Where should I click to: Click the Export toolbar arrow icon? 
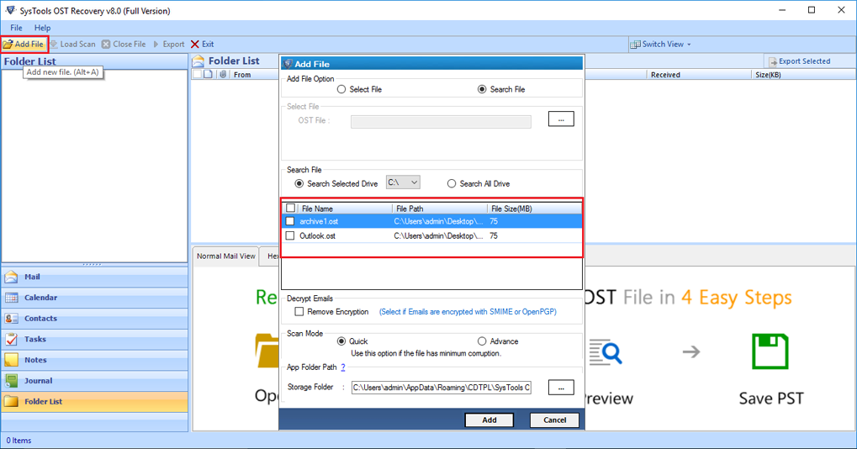pyautogui.click(x=156, y=45)
